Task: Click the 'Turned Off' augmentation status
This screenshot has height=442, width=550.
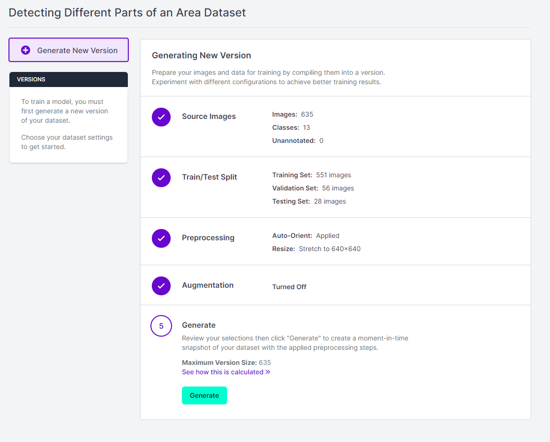Action: click(x=289, y=287)
